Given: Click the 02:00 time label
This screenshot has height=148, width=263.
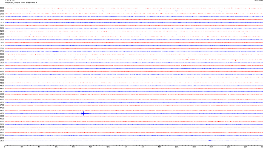Looking at the screenshot, I should coord(2,20).
